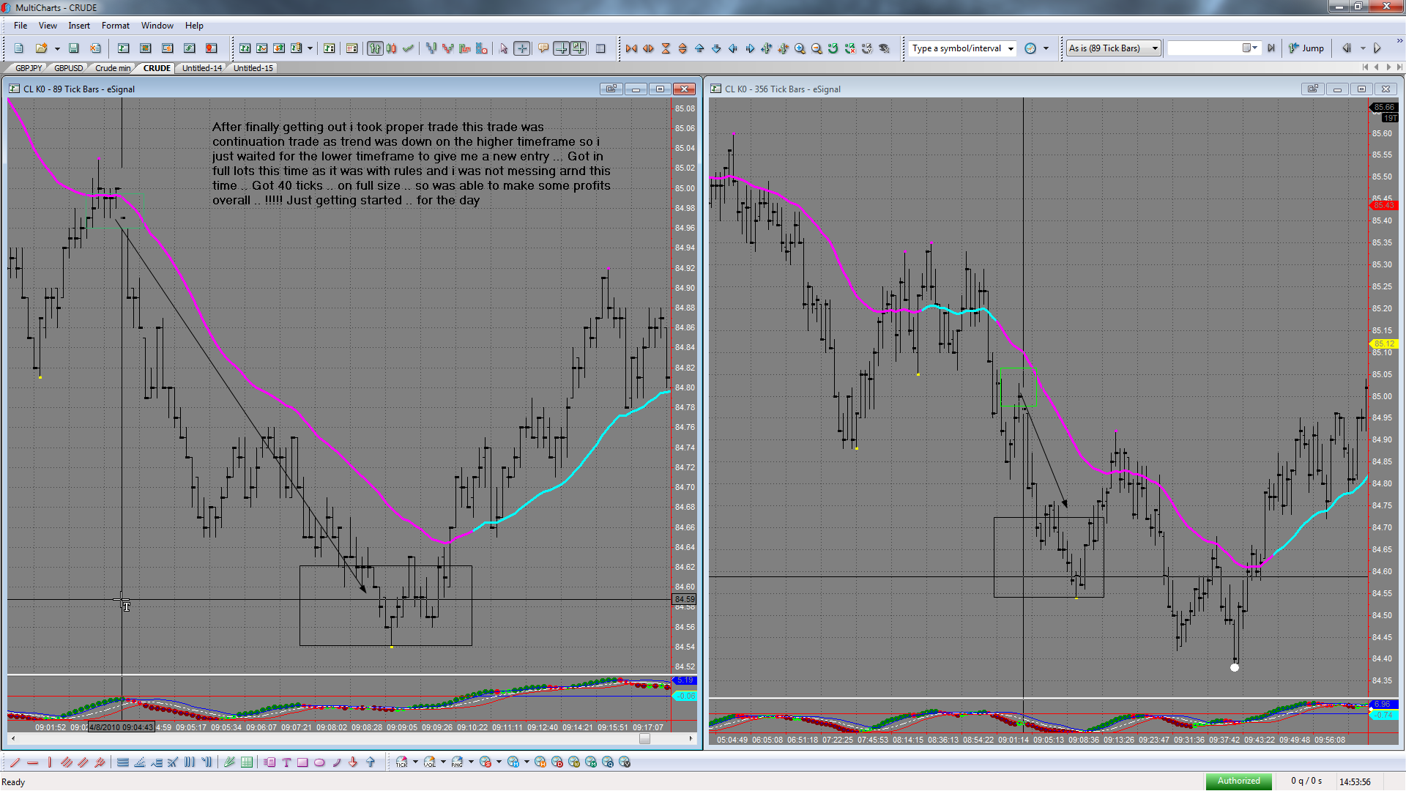The width and height of the screenshot is (1406, 791).
Task: Toggle the data window panel icon
Action: [x=600, y=48]
